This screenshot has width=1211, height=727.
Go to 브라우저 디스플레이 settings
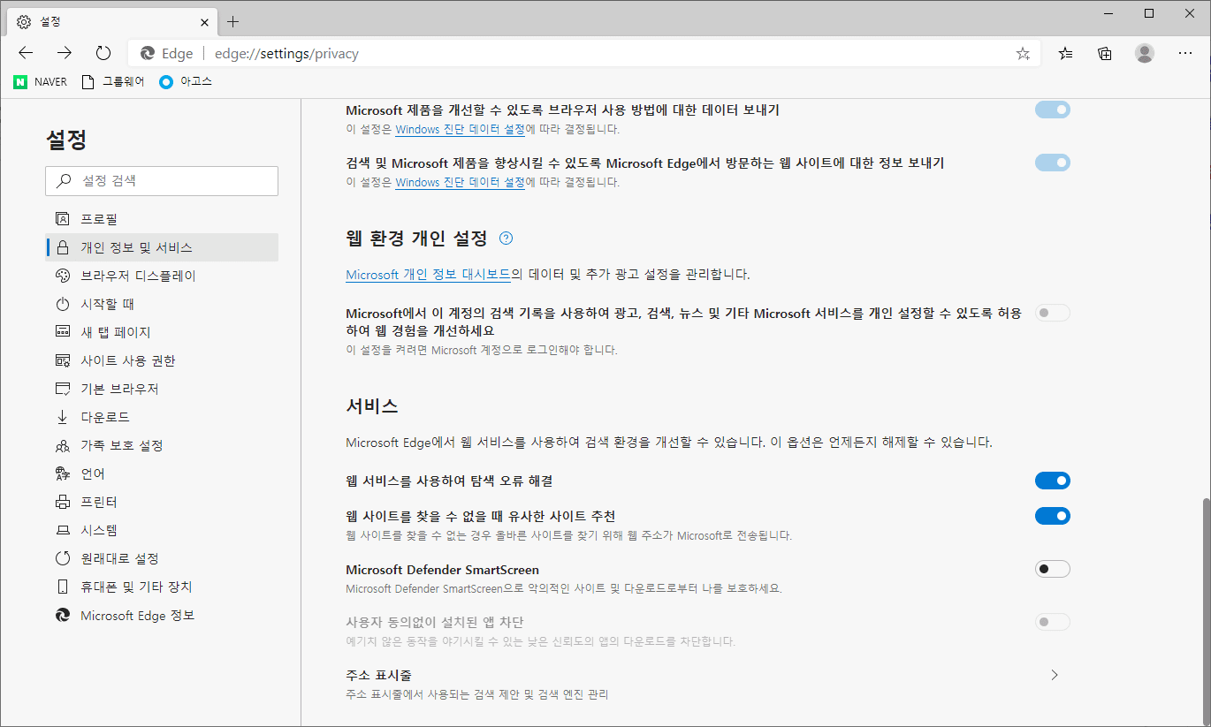coord(138,276)
